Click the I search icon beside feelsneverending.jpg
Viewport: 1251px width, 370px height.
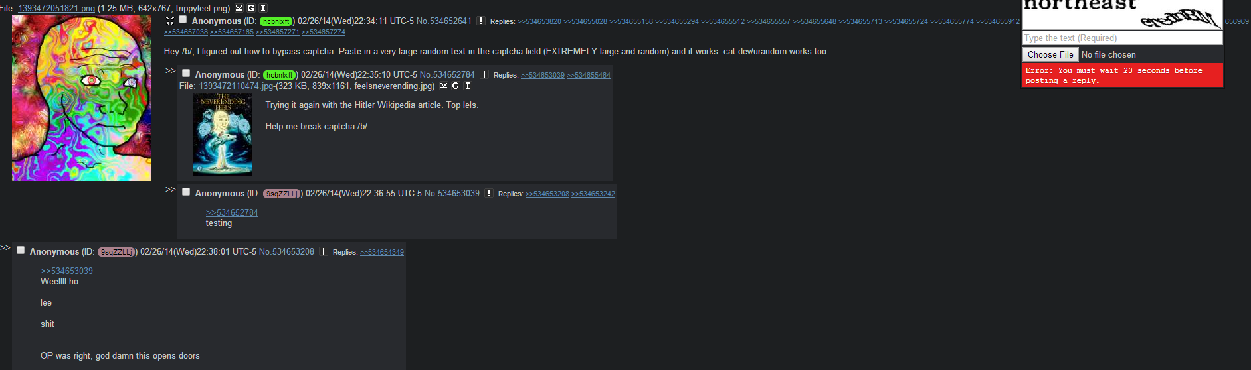[468, 86]
